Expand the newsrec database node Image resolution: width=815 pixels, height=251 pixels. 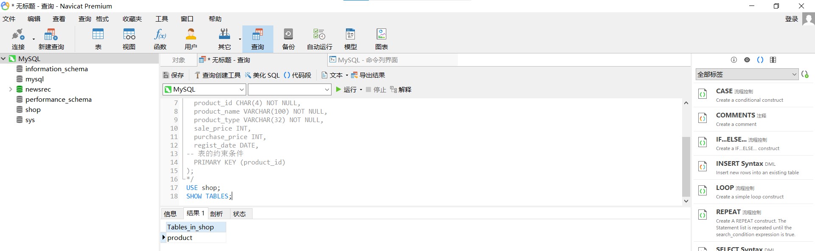tap(11, 89)
